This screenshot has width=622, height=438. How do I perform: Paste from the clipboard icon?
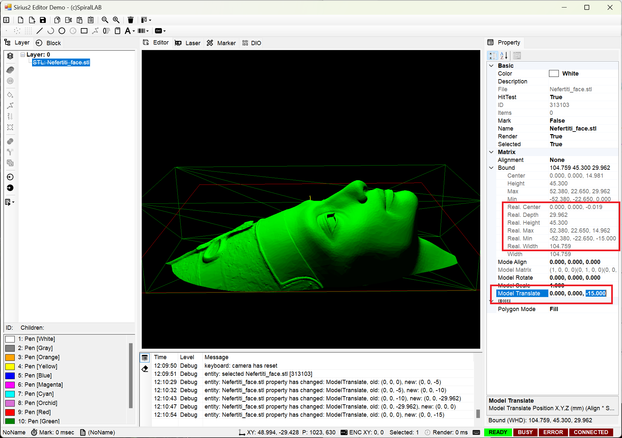80,20
